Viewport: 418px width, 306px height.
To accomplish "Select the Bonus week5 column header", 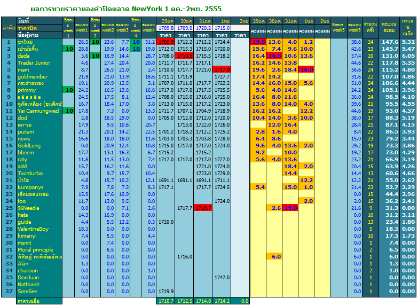I will point(338,27).
